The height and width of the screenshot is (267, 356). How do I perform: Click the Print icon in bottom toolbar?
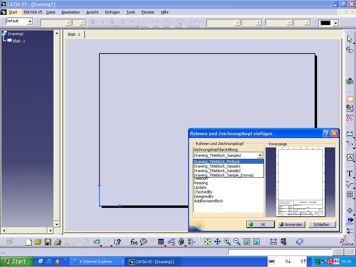(58, 242)
